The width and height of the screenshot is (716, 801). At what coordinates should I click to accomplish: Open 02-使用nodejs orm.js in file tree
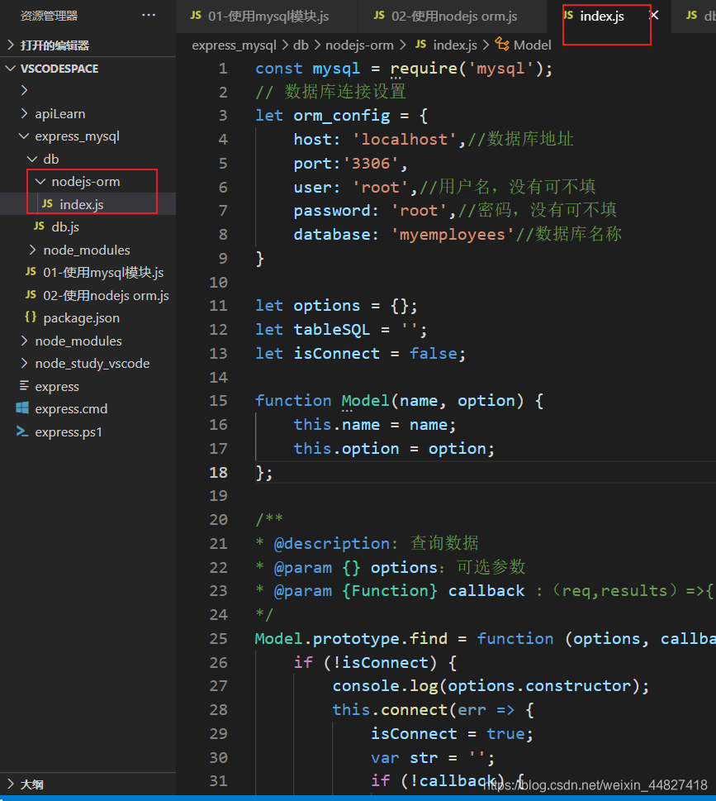(x=107, y=295)
